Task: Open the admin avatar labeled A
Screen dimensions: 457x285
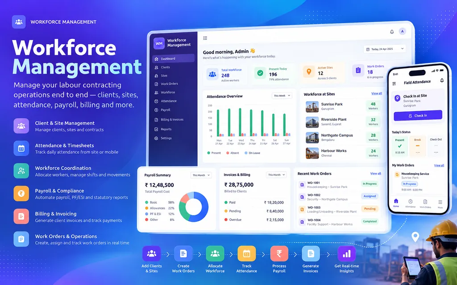Action: click(402, 31)
